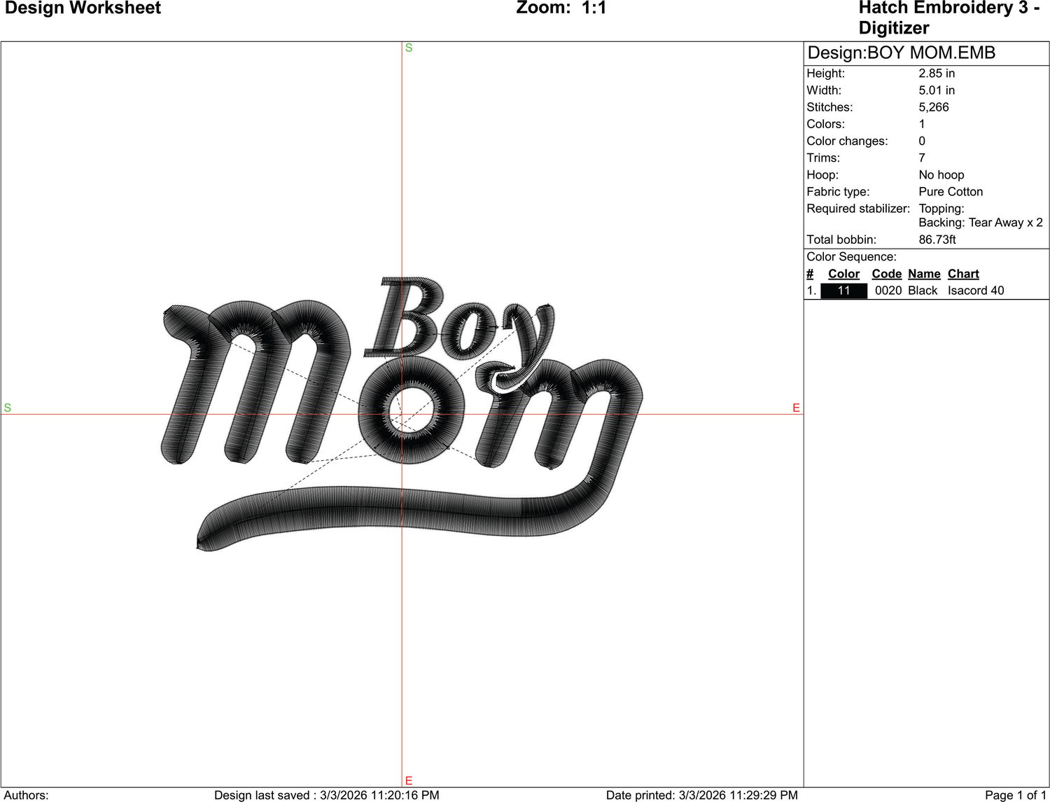Click the Design Worksheet heading
1050x802 pixels.
click(x=83, y=8)
